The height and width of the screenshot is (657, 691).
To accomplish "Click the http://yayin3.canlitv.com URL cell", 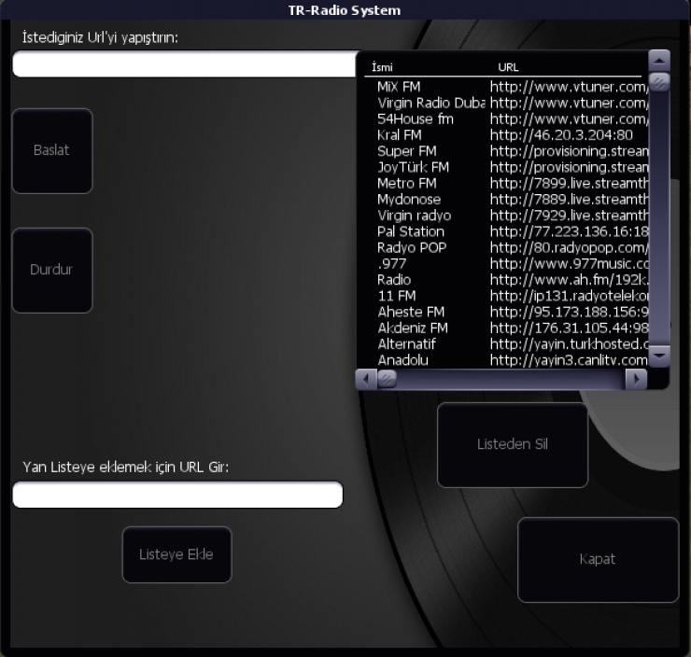I will tap(569, 360).
